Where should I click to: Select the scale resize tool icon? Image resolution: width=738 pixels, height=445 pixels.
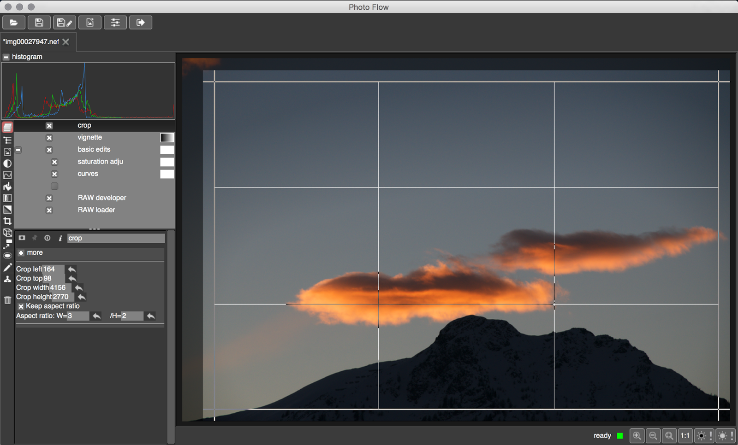coord(7,244)
